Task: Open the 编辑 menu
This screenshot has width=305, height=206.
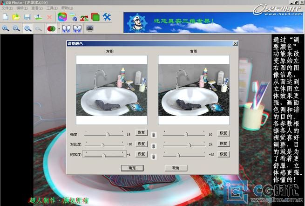Action: click(22, 8)
